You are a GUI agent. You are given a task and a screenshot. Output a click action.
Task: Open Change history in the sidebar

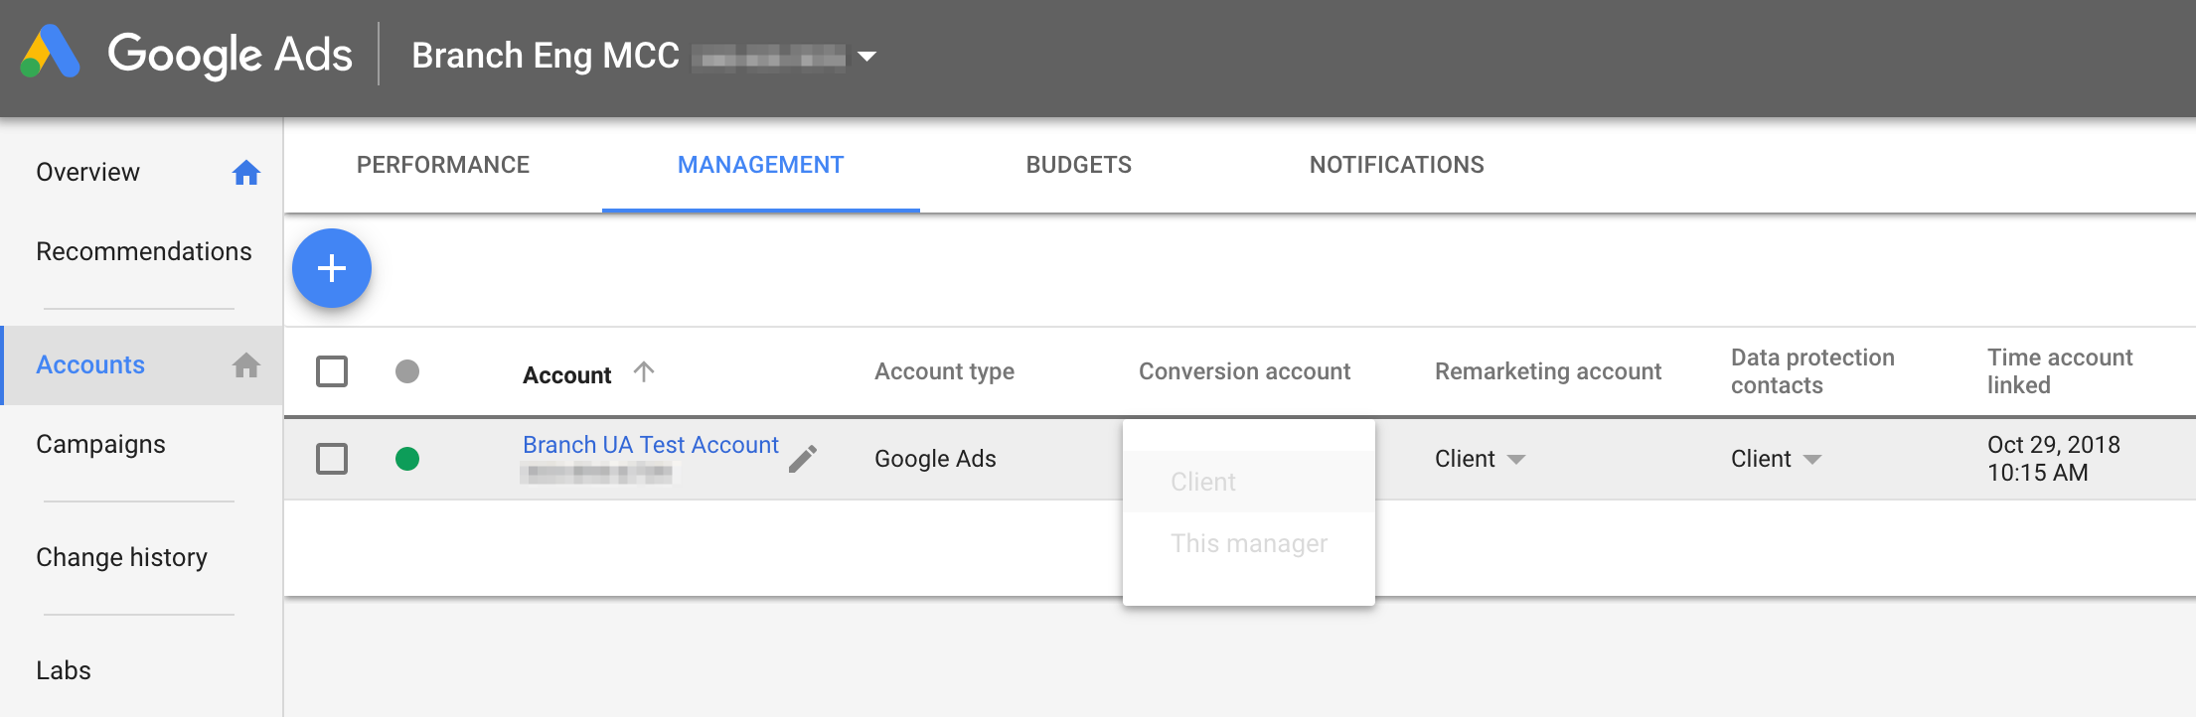[121, 558]
